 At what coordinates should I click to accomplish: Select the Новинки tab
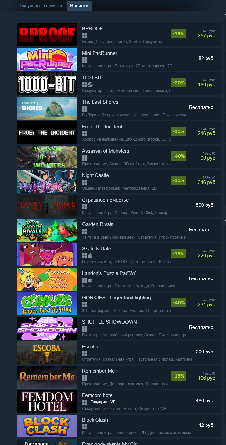79,6
